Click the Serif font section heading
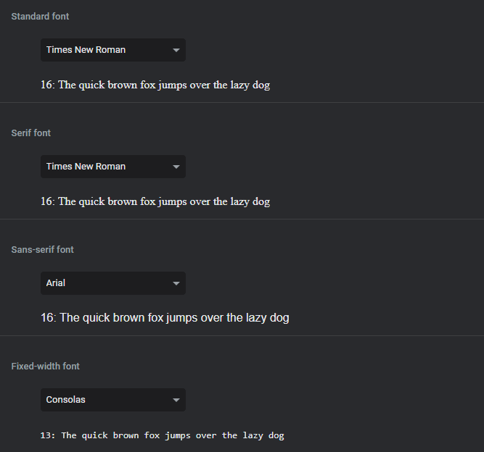Image resolution: width=484 pixels, height=452 pixels. 31,133
